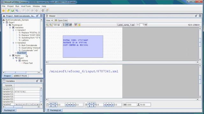
Task: Click the page number field showing 1
Action: coord(142,25)
